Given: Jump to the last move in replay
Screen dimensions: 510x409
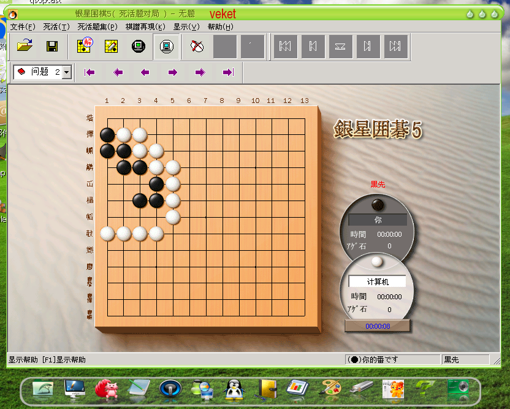Looking at the screenshot, I should 395,46.
